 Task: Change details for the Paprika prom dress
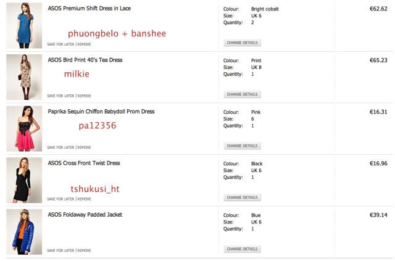point(242,146)
